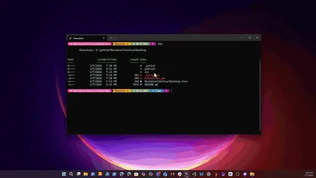Open Visual Studio from the taskbar
This screenshot has width=316, height=178.
click(194, 174)
